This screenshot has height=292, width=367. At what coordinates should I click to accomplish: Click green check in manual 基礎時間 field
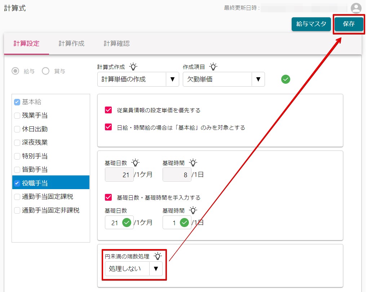(x=184, y=222)
